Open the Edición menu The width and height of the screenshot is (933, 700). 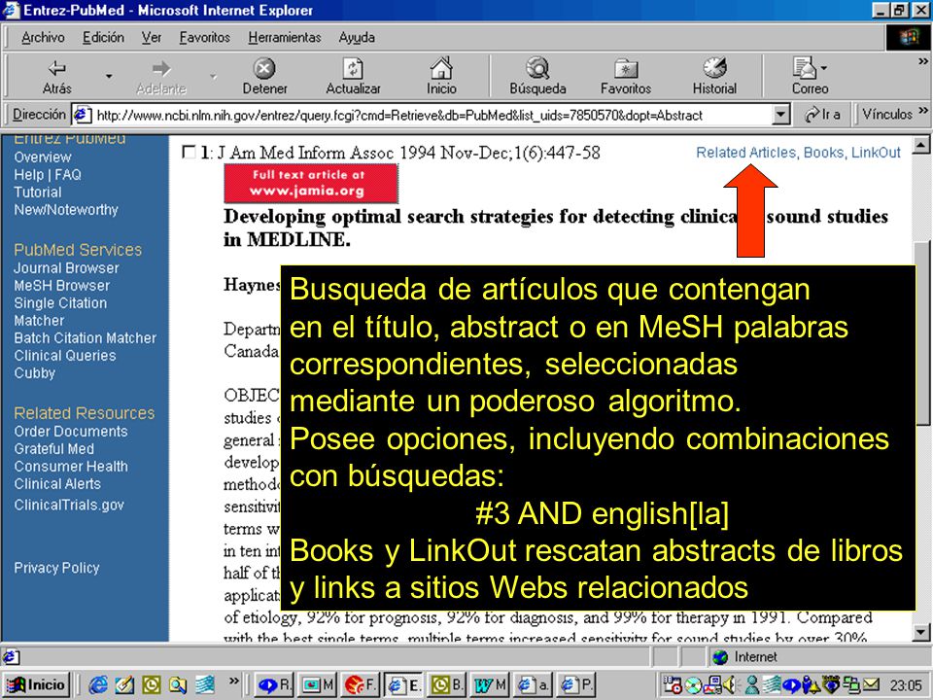(104, 38)
